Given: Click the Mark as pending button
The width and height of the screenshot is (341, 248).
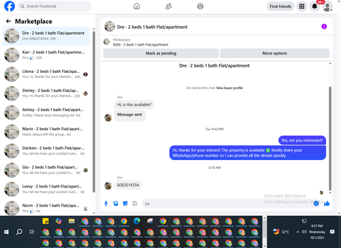Looking at the screenshot, I should [x=161, y=53].
